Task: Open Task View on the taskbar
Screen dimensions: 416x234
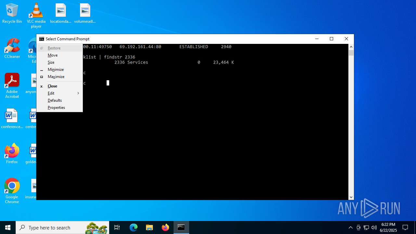Action: [x=117, y=227]
